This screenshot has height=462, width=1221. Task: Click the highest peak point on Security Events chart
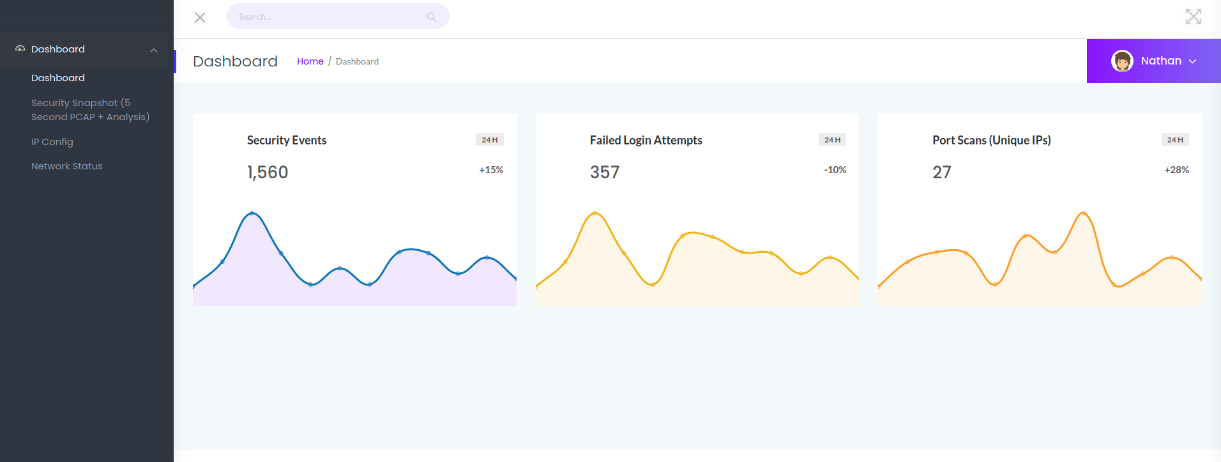coord(252,213)
